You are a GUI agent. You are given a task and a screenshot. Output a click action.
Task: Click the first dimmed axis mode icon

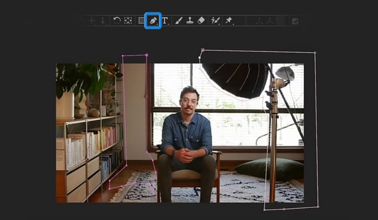(x=259, y=21)
